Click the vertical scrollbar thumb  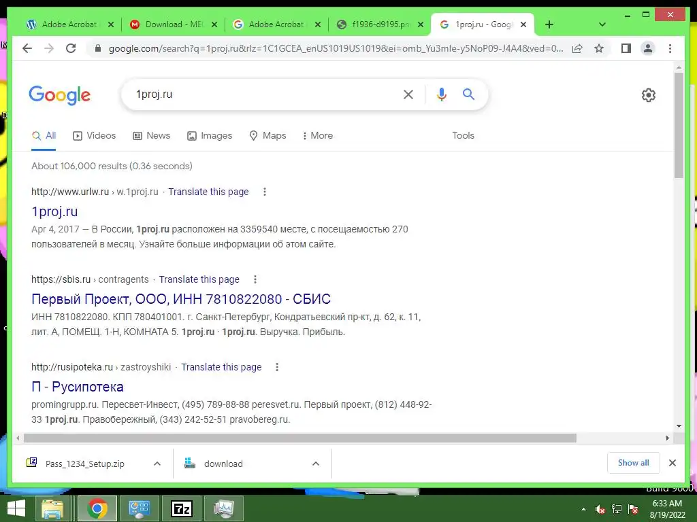pyautogui.click(x=679, y=125)
